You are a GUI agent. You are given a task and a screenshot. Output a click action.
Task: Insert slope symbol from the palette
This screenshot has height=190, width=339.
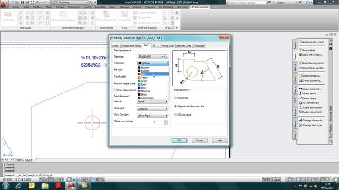(x=311, y=68)
